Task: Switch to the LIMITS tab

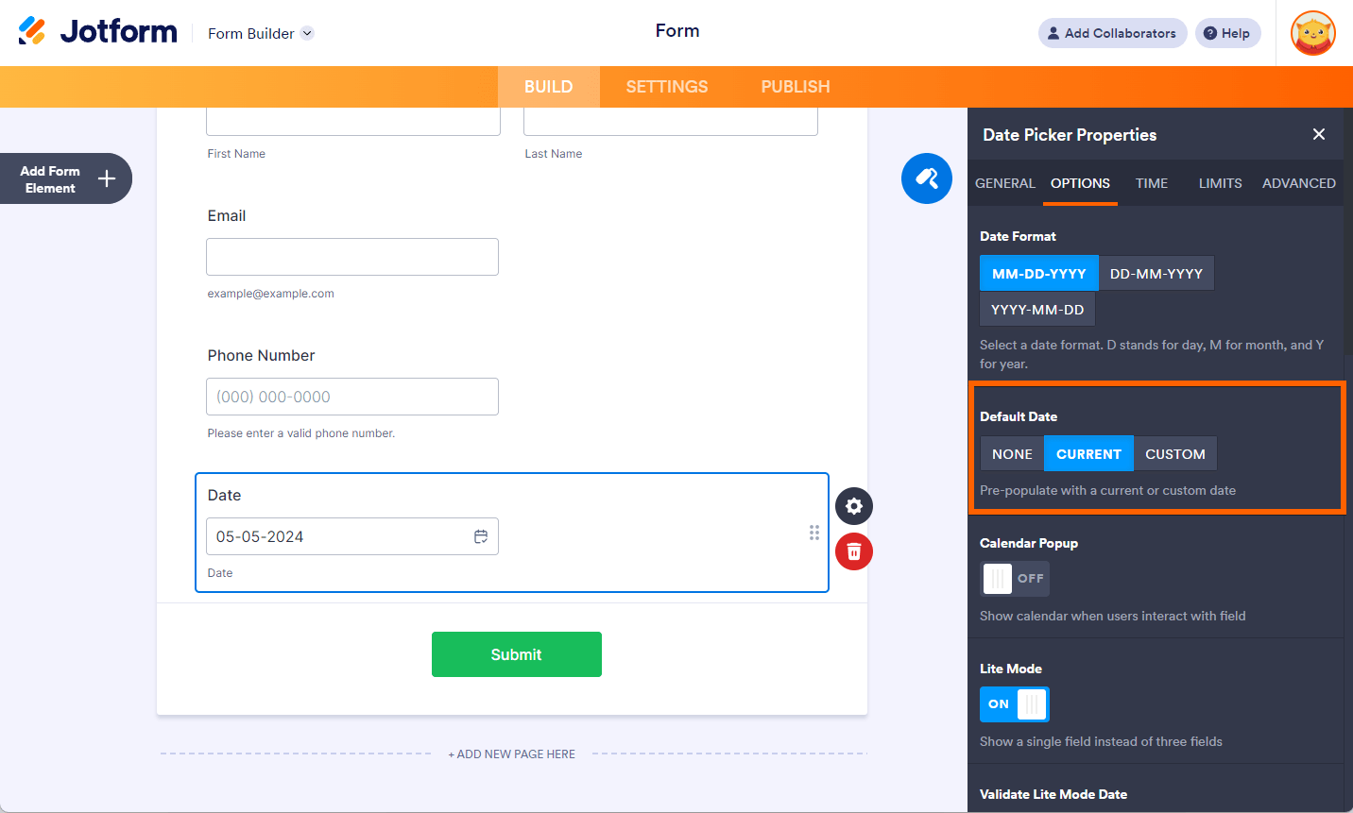Action: [1220, 183]
